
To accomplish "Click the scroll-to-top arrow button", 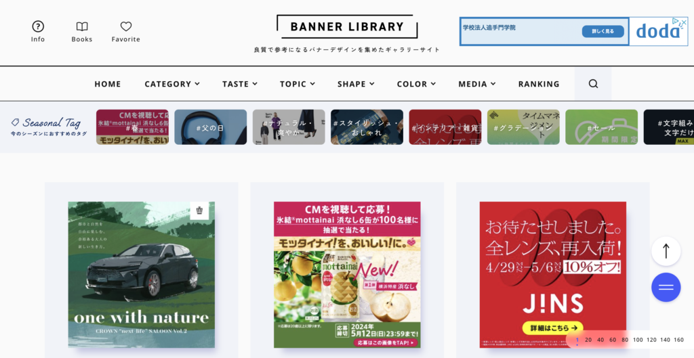I will pos(666,251).
